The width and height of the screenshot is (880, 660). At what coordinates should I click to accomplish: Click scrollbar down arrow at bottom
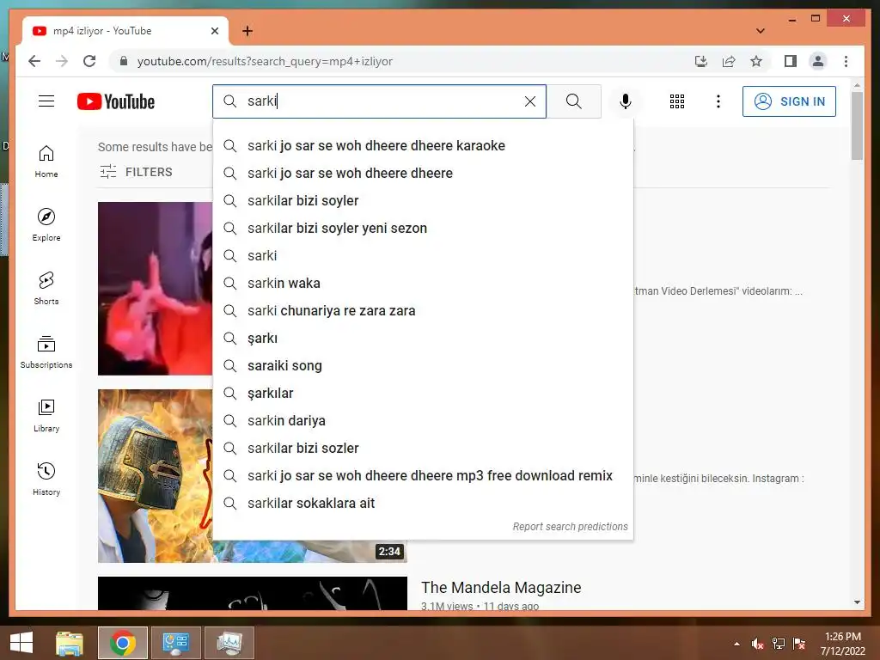pyautogui.click(x=857, y=602)
